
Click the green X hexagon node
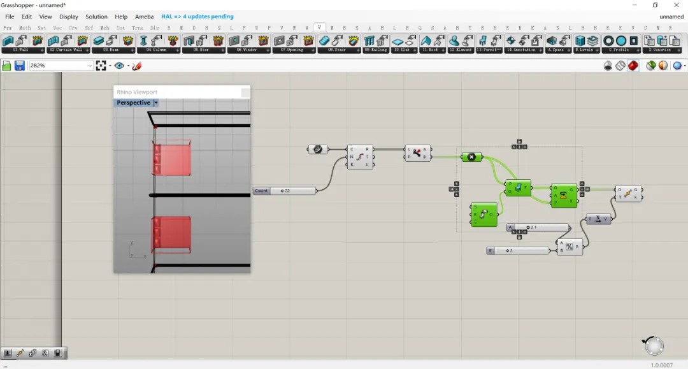[x=471, y=157]
